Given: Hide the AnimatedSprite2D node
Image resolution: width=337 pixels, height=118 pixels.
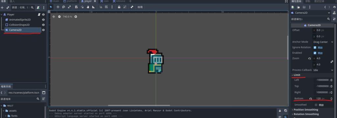Looking at the screenshot, I should coord(43,20).
